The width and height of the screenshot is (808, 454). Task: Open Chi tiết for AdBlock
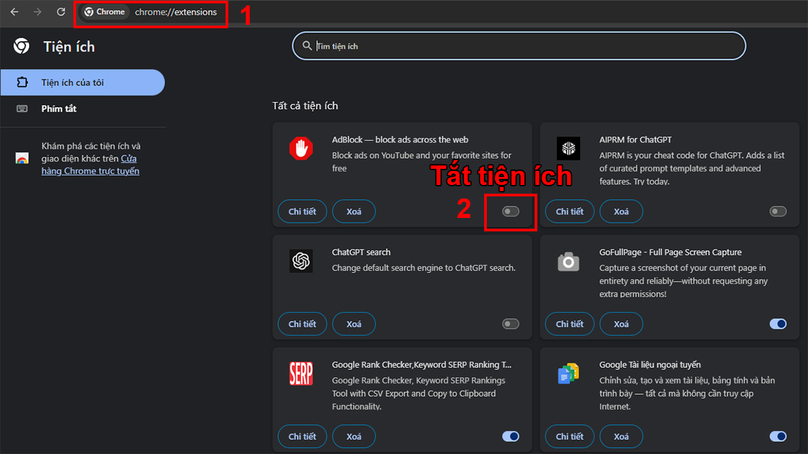click(x=302, y=211)
